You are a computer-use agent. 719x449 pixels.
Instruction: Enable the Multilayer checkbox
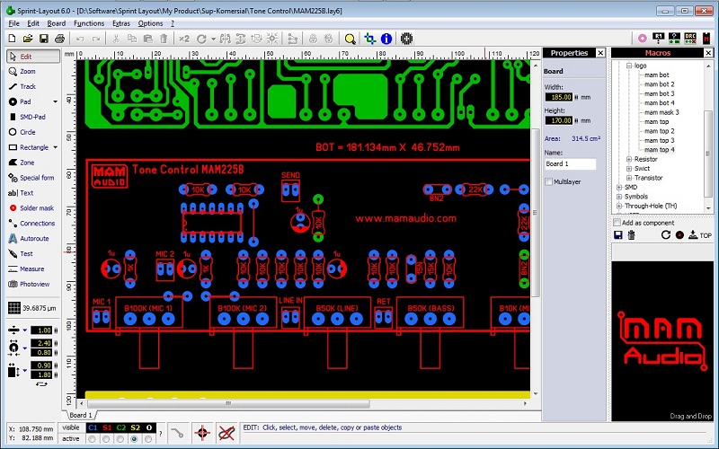[x=549, y=181]
